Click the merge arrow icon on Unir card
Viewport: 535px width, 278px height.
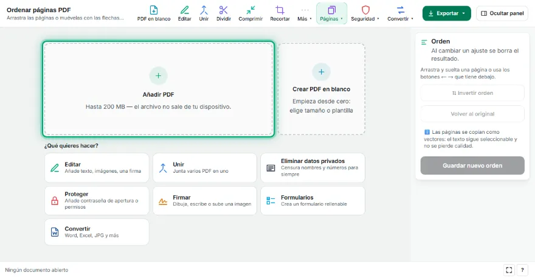pyautogui.click(x=163, y=168)
